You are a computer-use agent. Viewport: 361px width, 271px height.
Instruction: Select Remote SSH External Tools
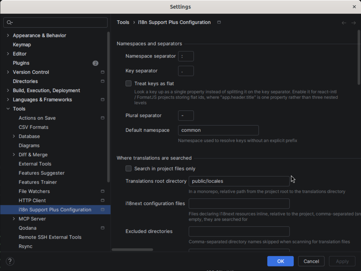[50, 237]
